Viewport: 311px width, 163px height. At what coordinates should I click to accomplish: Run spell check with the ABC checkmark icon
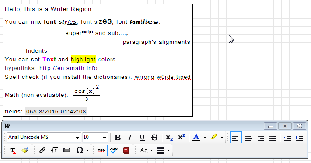click(x=114, y=150)
